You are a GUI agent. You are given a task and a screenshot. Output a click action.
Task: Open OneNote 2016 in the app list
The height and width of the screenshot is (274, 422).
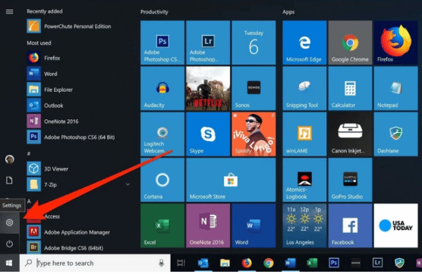(52, 121)
